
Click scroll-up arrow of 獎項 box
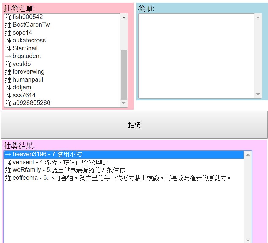click(x=258, y=17)
